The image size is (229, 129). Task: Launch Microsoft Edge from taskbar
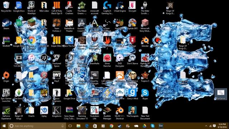87,126
